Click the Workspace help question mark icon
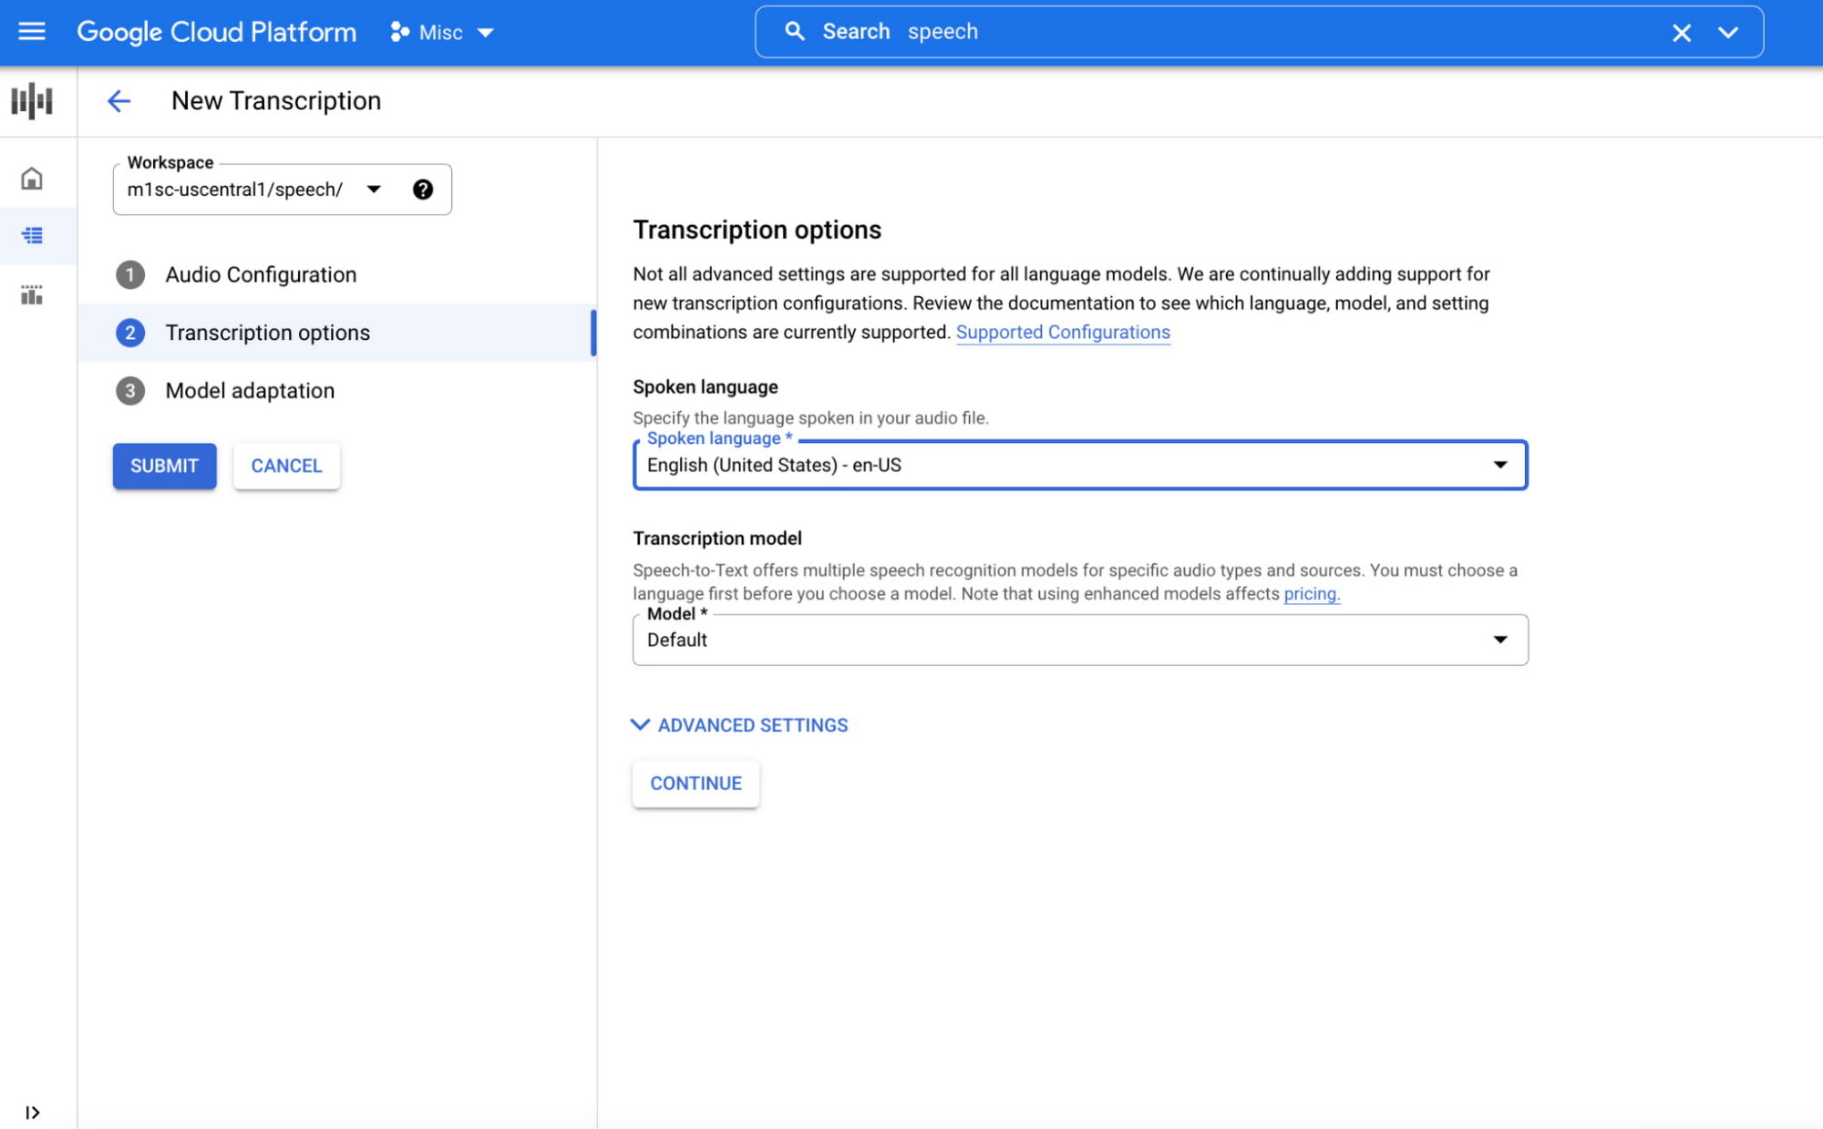This screenshot has width=1823, height=1129. pos(422,190)
